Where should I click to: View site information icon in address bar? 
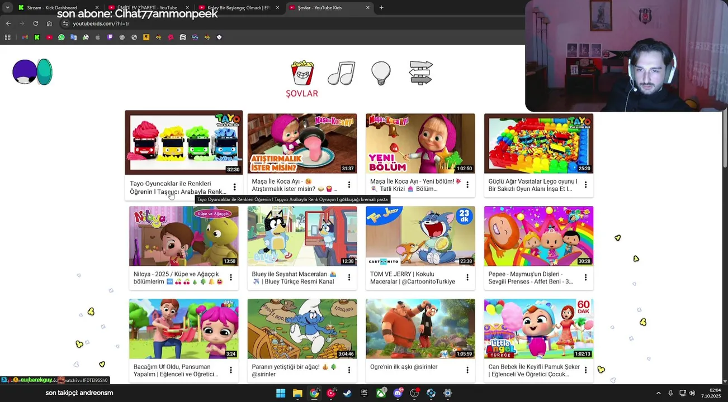65,23
